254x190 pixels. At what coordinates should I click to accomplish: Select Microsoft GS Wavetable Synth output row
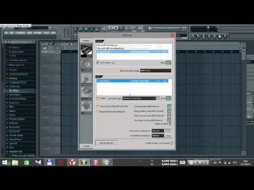click(132, 48)
